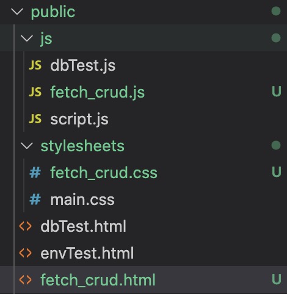Screen dimensions: 287x294
Task: Select the js folder name
Action: pos(46,39)
